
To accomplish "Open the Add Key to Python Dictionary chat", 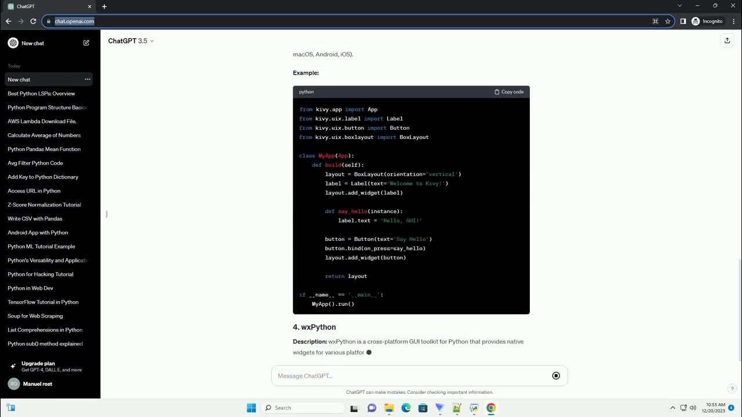I will [49, 177].
